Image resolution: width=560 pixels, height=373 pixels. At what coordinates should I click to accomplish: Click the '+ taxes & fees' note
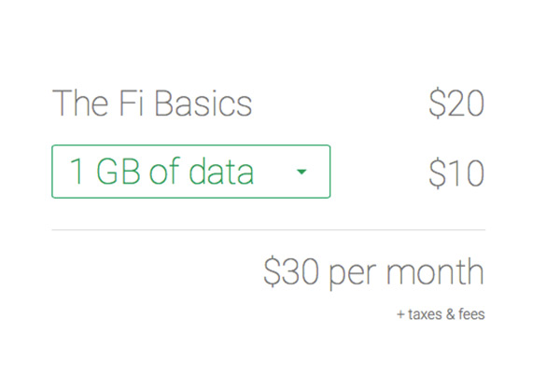pyautogui.click(x=441, y=314)
